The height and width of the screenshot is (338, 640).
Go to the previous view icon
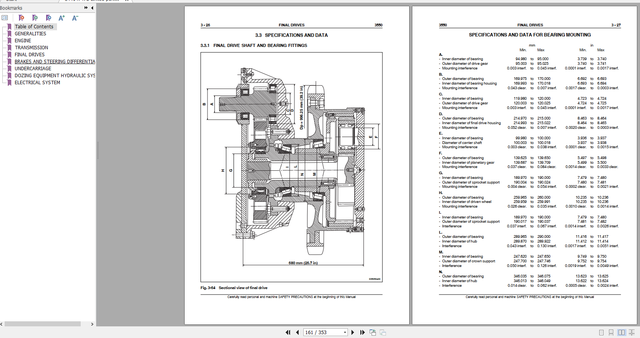372,333
